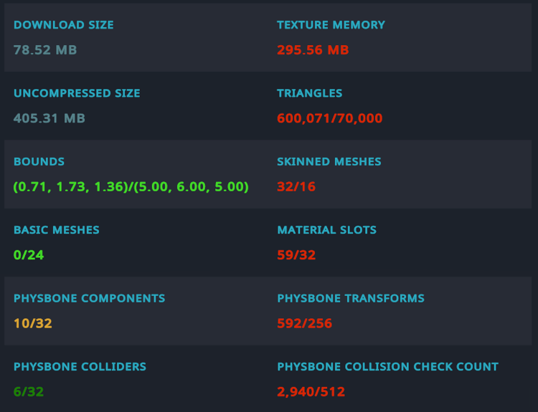Click the Skinned Meshes heading

click(x=329, y=162)
